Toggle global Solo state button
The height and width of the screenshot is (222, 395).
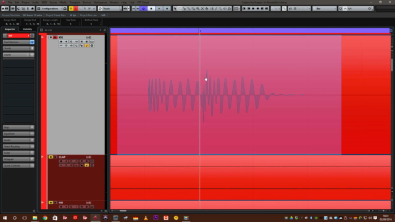point(75,9)
